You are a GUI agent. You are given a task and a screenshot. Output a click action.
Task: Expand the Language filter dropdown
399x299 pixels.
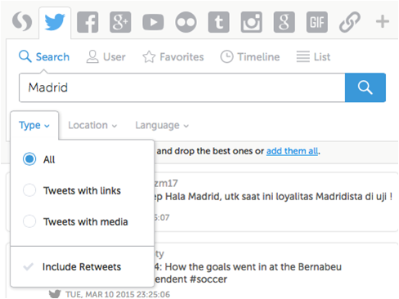coord(162,125)
